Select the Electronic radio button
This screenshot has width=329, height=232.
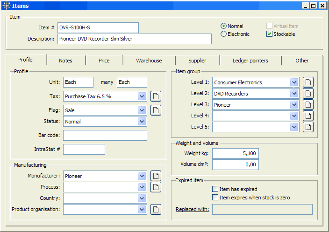point(223,34)
